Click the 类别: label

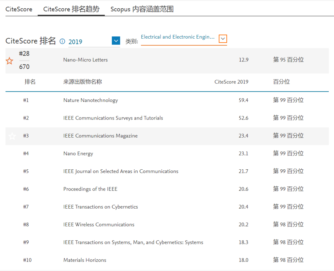[132, 41]
